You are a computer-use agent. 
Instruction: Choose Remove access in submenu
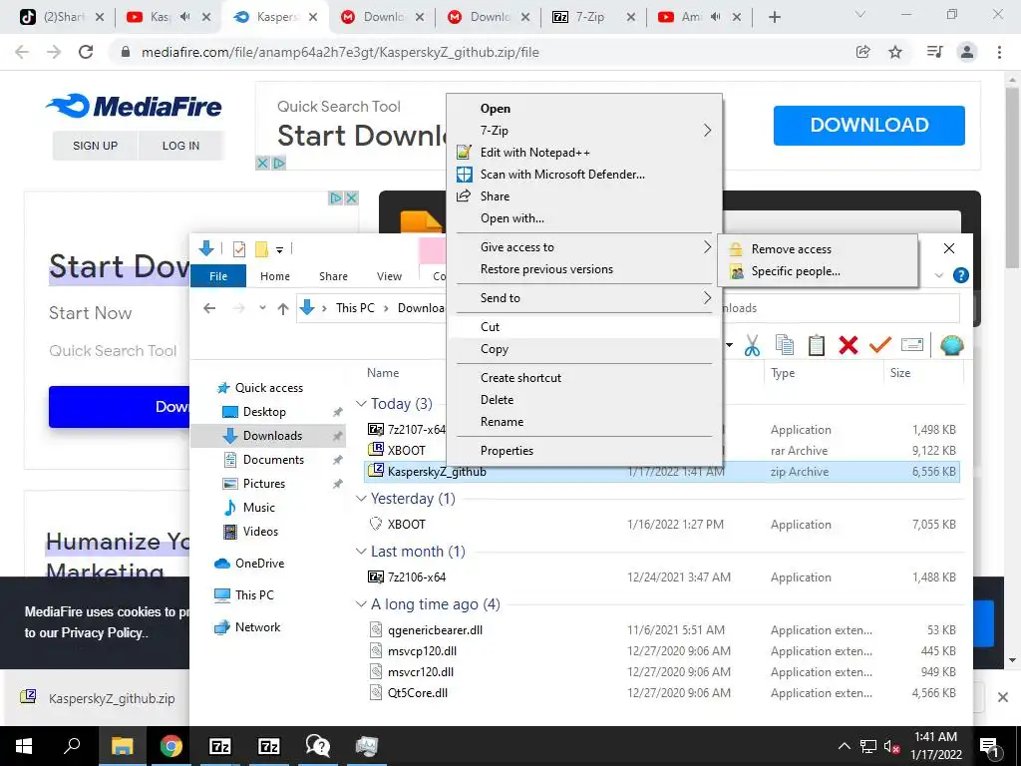pyautogui.click(x=818, y=248)
